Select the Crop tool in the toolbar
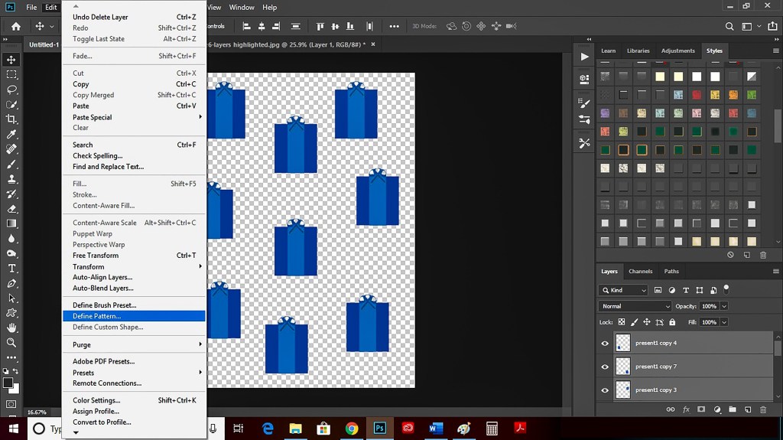This screenshot has width=783, height=440. click(11, 119)
